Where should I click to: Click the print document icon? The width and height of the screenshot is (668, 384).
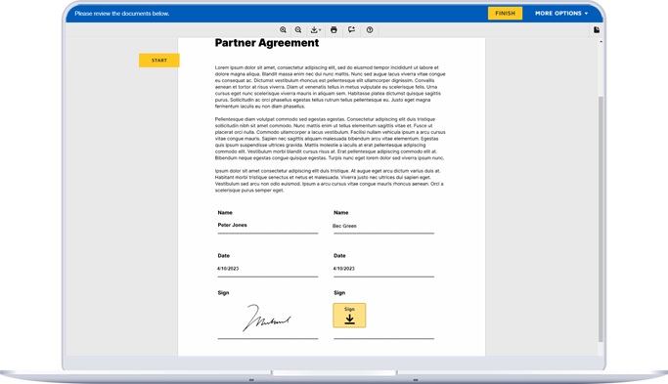coord(334,29)
